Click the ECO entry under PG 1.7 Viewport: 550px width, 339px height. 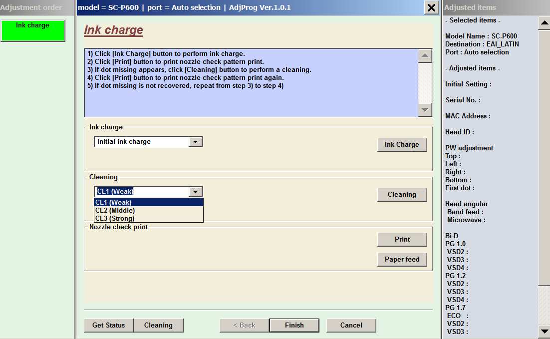458,316
